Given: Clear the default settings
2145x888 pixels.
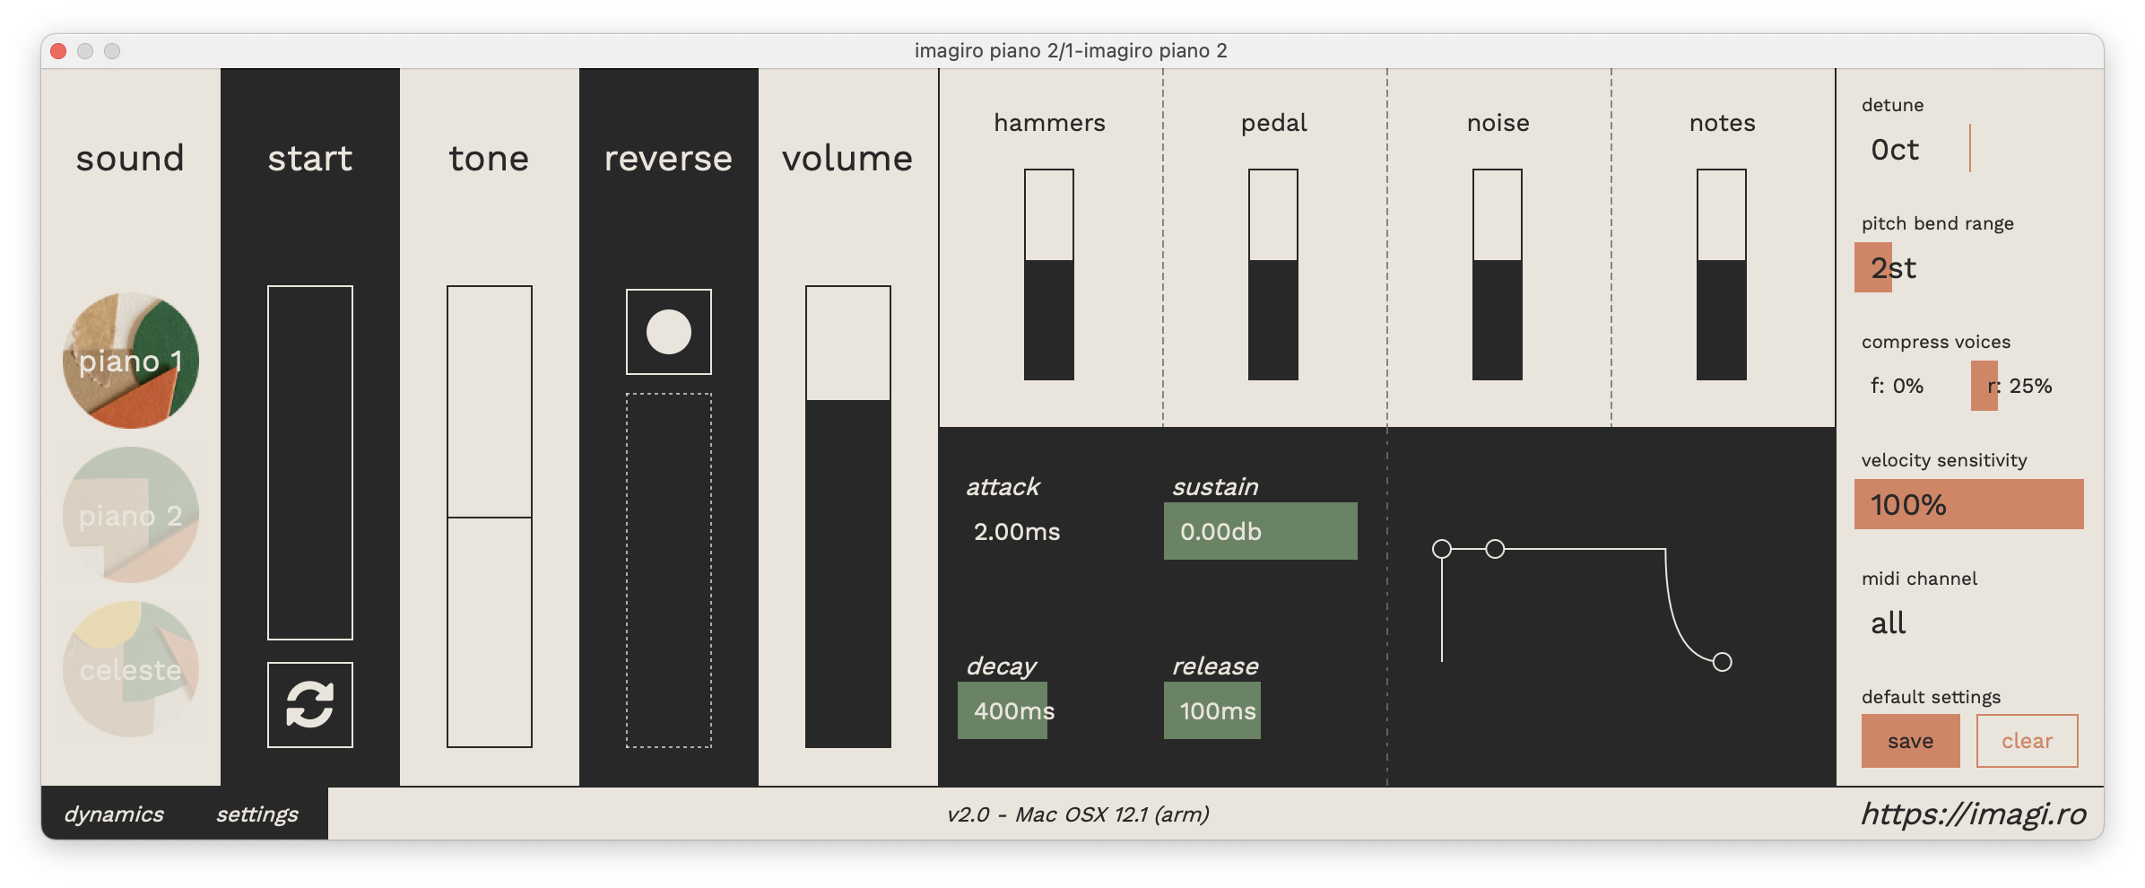Looking at the screenshot, I should [2027, 741].
